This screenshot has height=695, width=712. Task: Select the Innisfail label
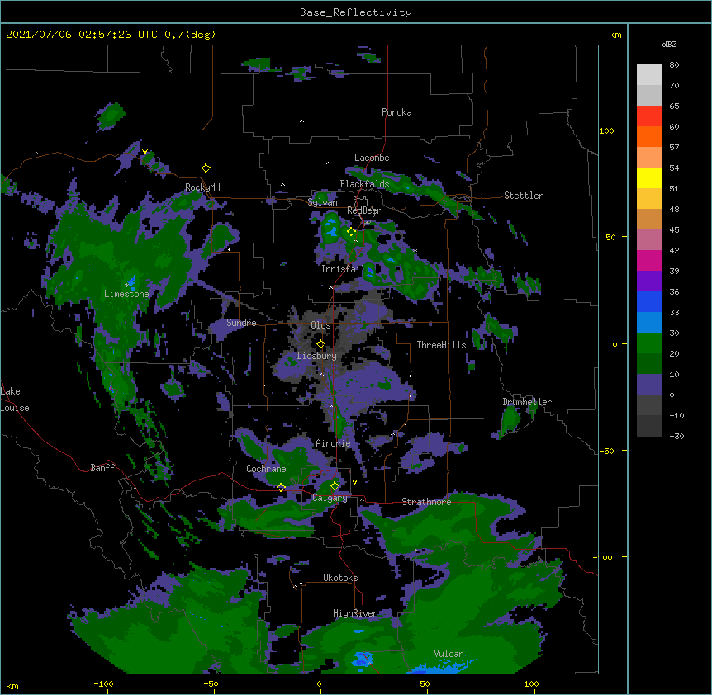[x=343, y=269]
